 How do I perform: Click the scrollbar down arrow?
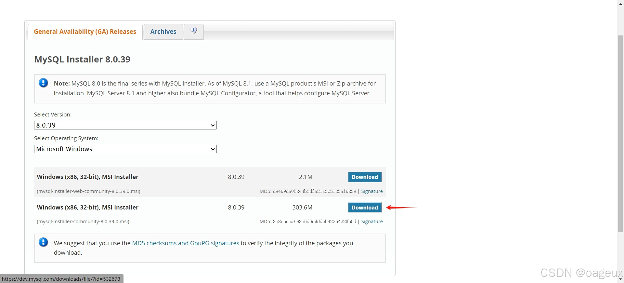[620, 279]
